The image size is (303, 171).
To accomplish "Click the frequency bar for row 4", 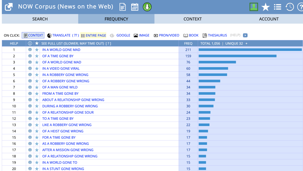I will pyautogui.click(x=213, y=68).
